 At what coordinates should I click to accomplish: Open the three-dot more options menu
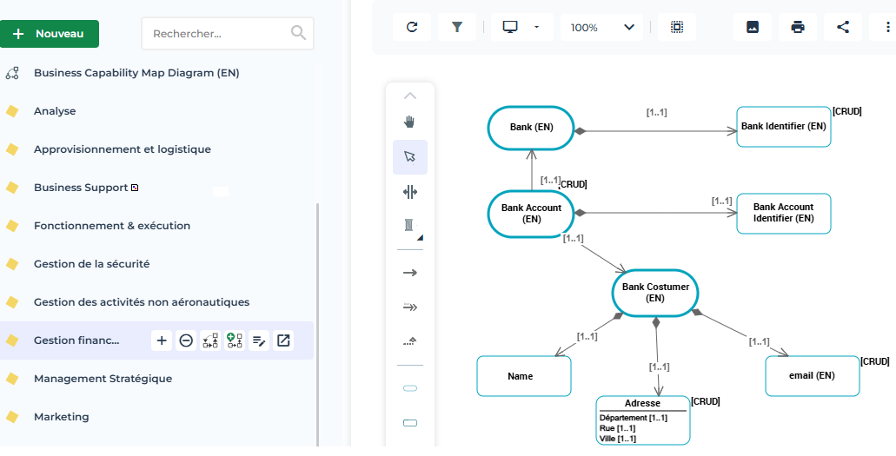pyautogui.click(x=885, y=27)
